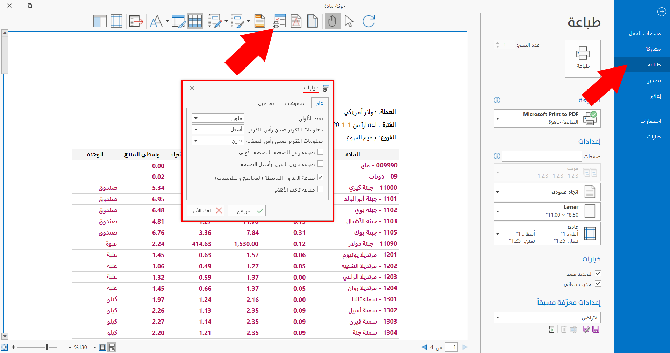
Task: Open افتراضي preset settings dropdown
Action: click(547, 317)
